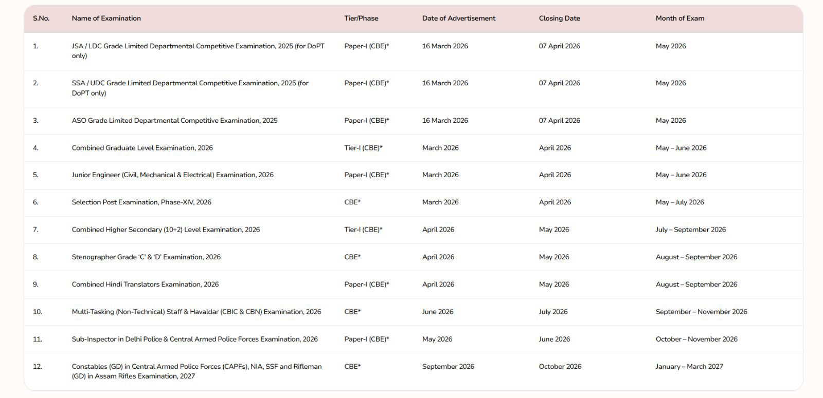Click the 'Month of Exam' column header

pos(679,18)
